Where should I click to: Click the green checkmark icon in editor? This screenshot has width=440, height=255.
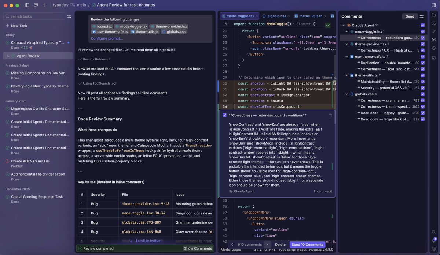[328, 25]
